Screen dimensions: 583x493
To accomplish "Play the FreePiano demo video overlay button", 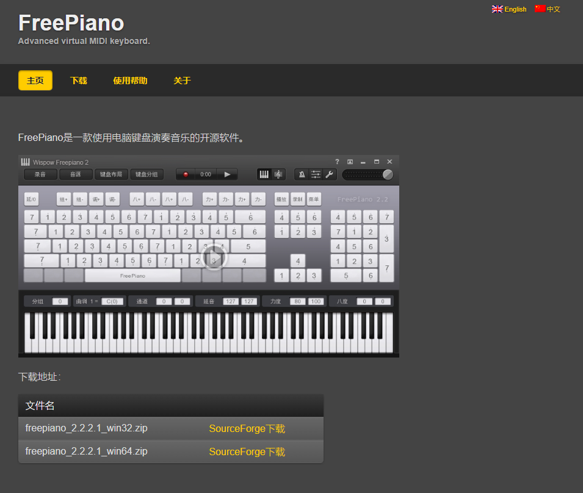I will [214, 257].
